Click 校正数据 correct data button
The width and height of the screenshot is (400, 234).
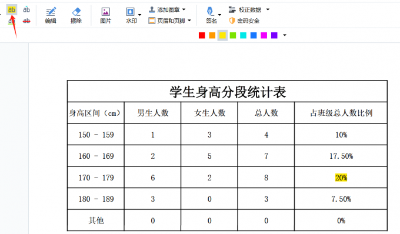(245, 9)
